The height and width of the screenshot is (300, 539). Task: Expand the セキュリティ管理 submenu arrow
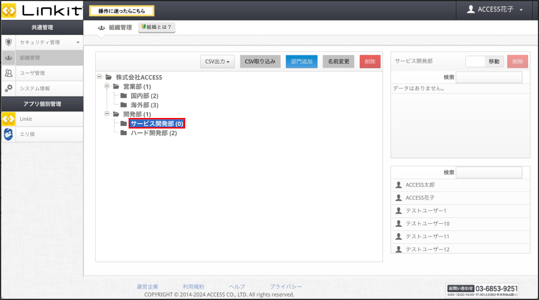coord(78,43)
